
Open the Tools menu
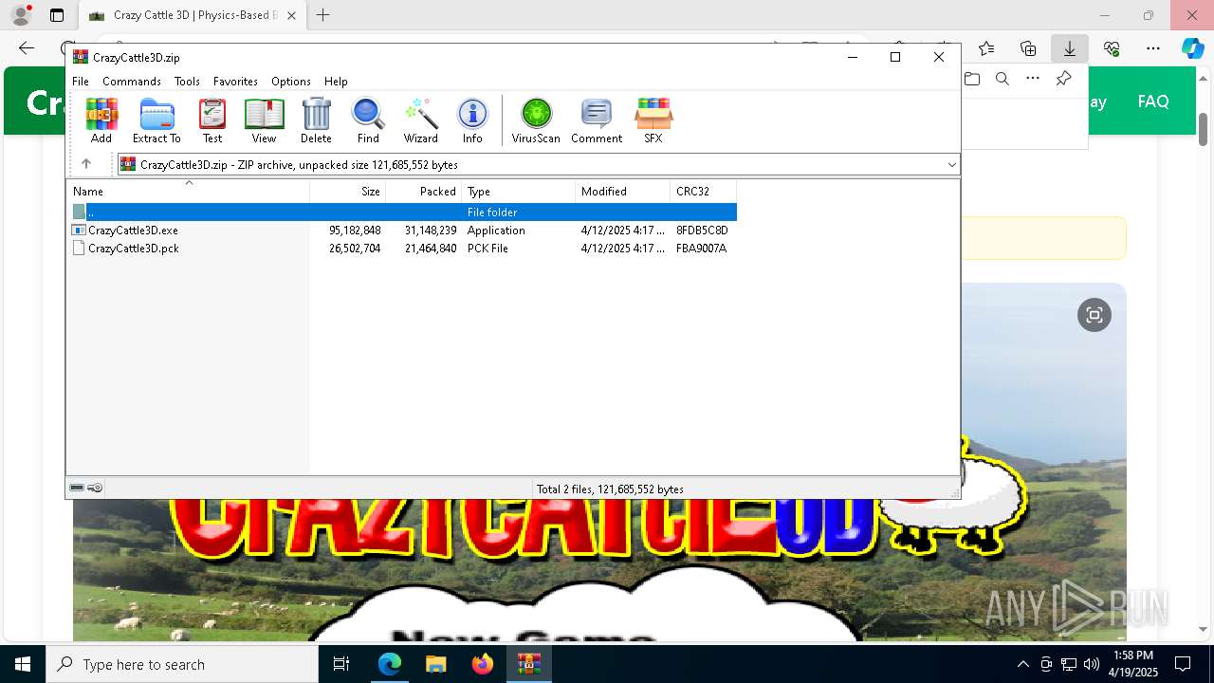click(x=187, y=82)
